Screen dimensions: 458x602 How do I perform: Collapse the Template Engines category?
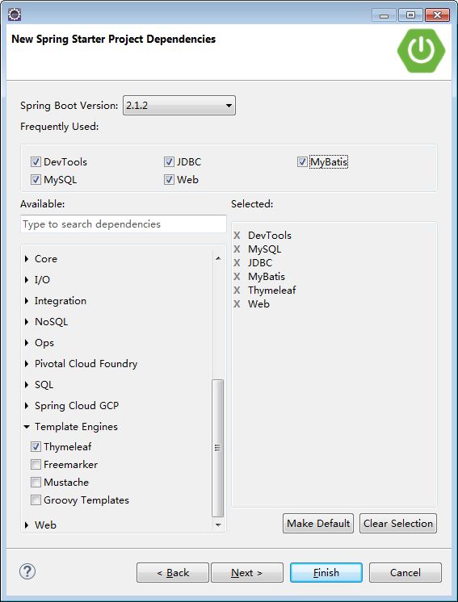pos(27,427)
